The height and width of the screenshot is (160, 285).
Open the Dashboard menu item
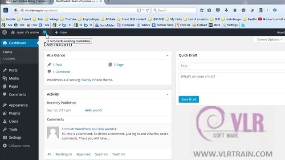tap(19, 43)
